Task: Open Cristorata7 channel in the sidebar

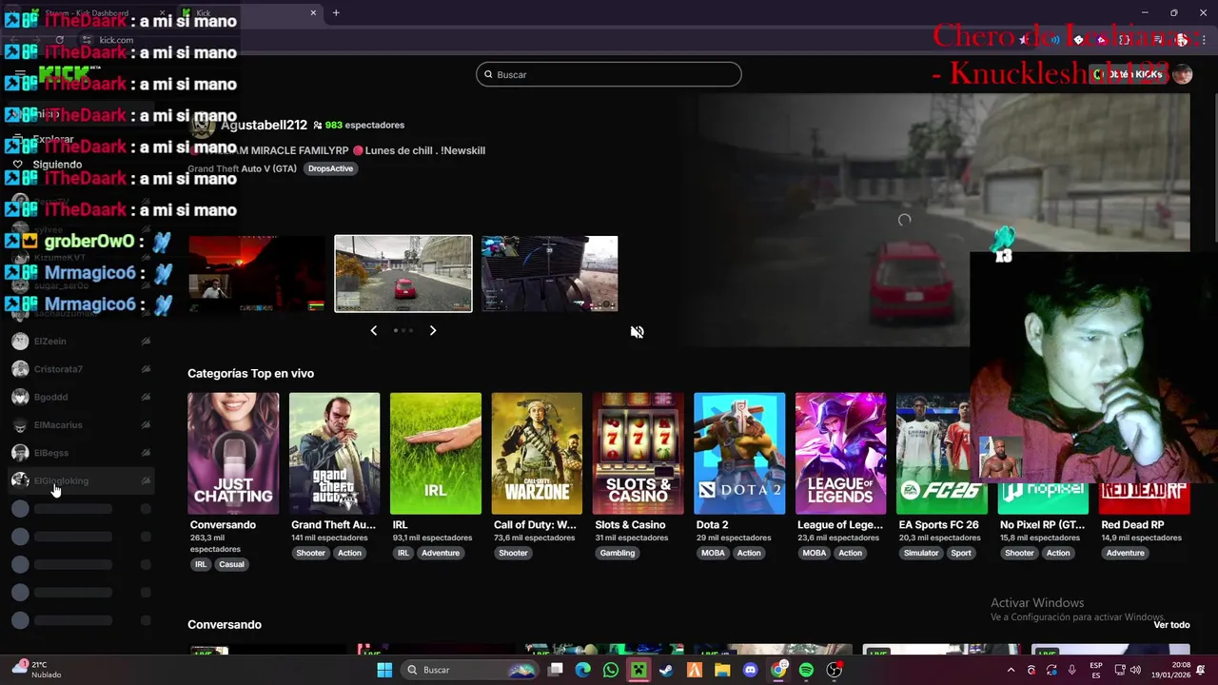Action: pos(81,369)
